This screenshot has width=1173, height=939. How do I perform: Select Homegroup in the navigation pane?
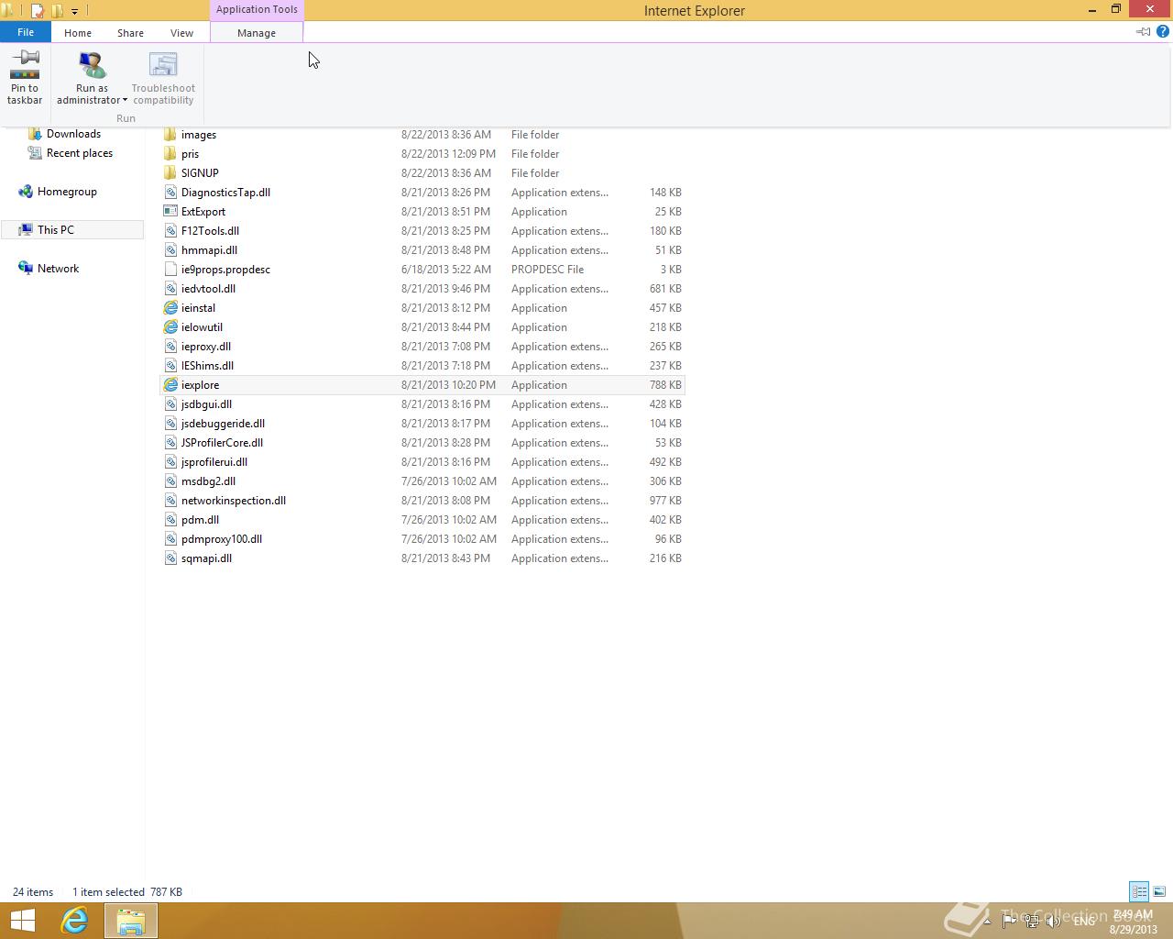[x=67, y=192]
